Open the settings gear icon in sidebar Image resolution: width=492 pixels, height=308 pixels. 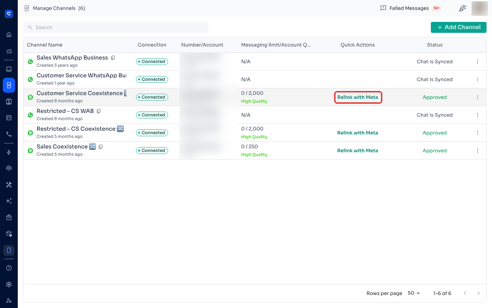[9, 284]
